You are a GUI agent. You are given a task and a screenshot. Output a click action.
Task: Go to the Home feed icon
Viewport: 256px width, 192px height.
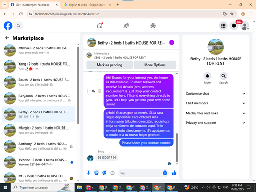[x=100, y=26]
